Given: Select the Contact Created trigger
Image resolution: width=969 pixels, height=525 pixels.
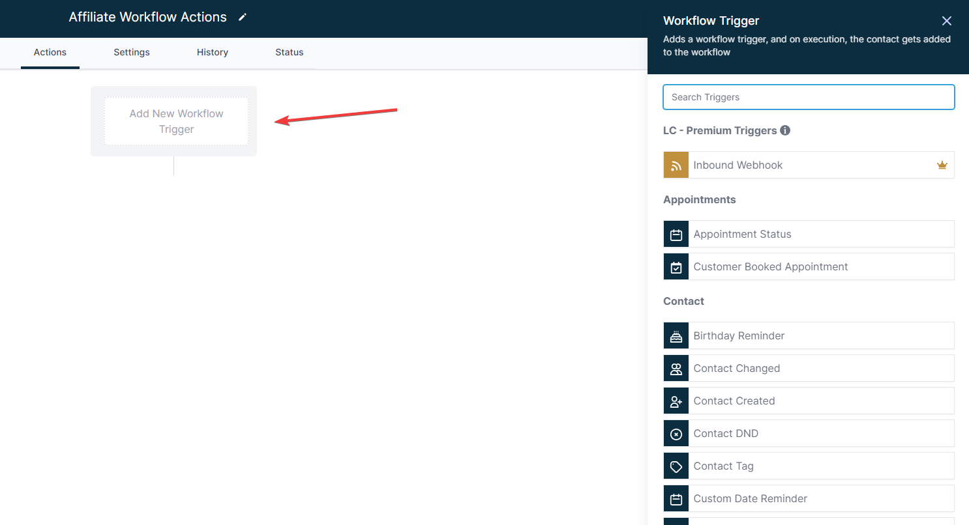Looking at the screenshot, I should pyautogui.click(x=809, y=401).
